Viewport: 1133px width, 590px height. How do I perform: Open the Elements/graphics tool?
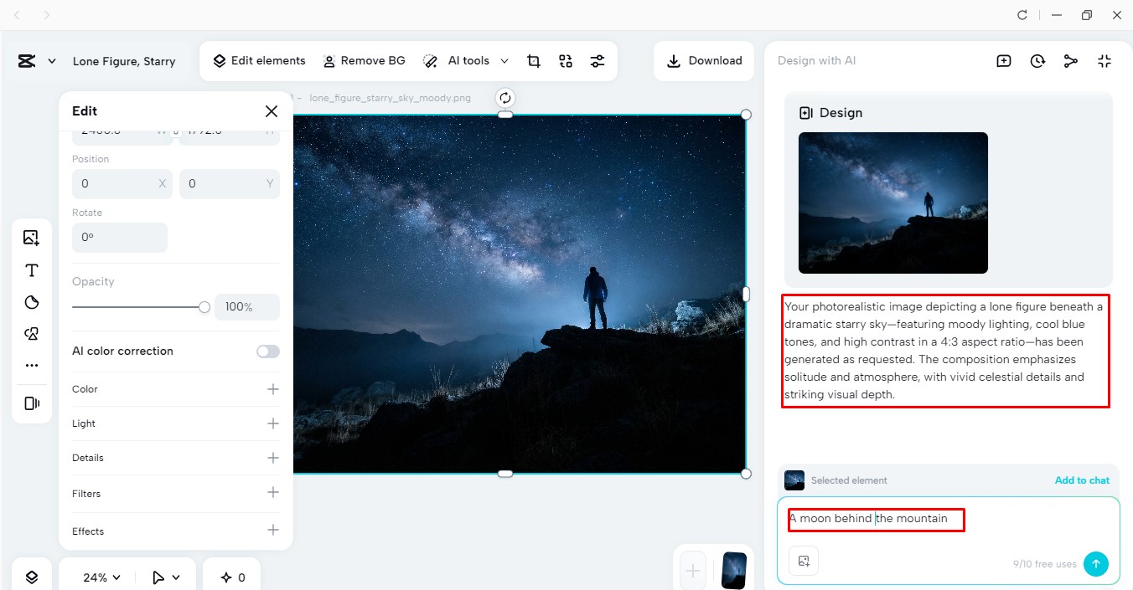32,333
